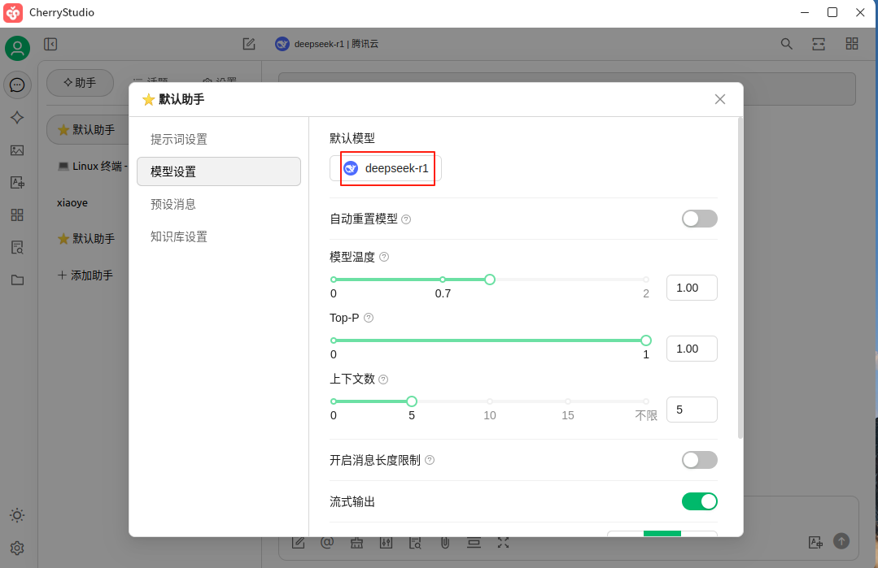878x568 pixels.
Task: Toggle 开启消息长度限制 on
Action: (699, 460)
